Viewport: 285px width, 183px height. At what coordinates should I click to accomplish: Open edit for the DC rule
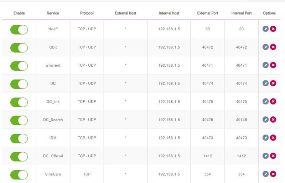265,83
